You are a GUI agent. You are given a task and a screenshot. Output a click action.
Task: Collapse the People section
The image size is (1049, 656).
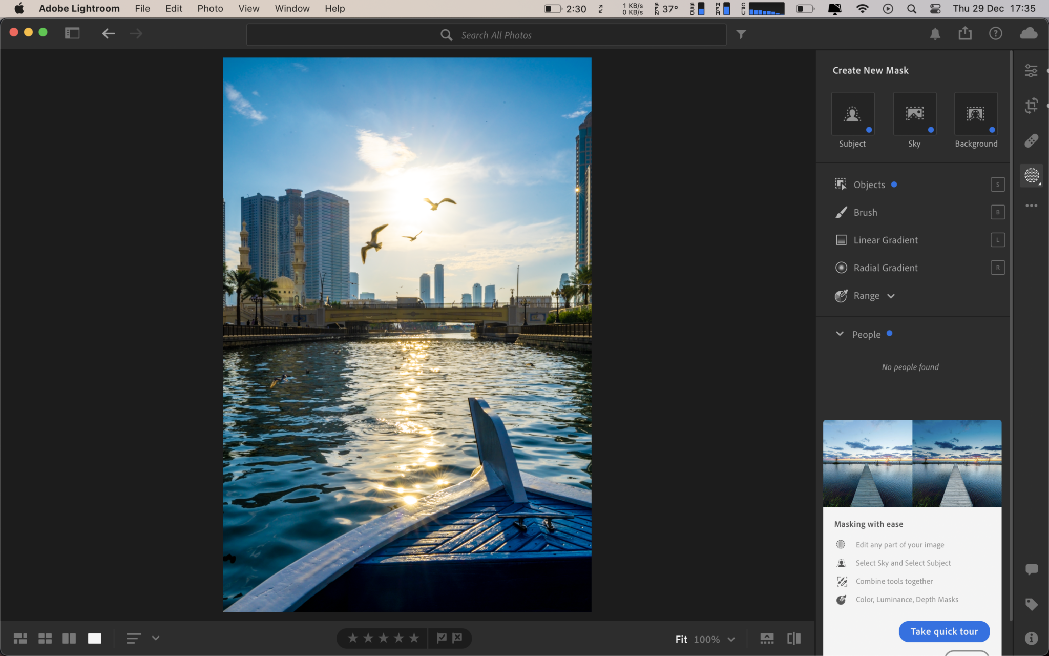click(840, 334)
